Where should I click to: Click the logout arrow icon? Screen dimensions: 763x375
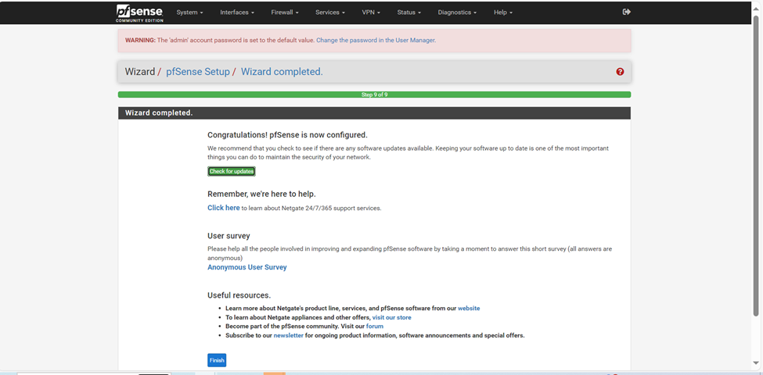point(626,12)
